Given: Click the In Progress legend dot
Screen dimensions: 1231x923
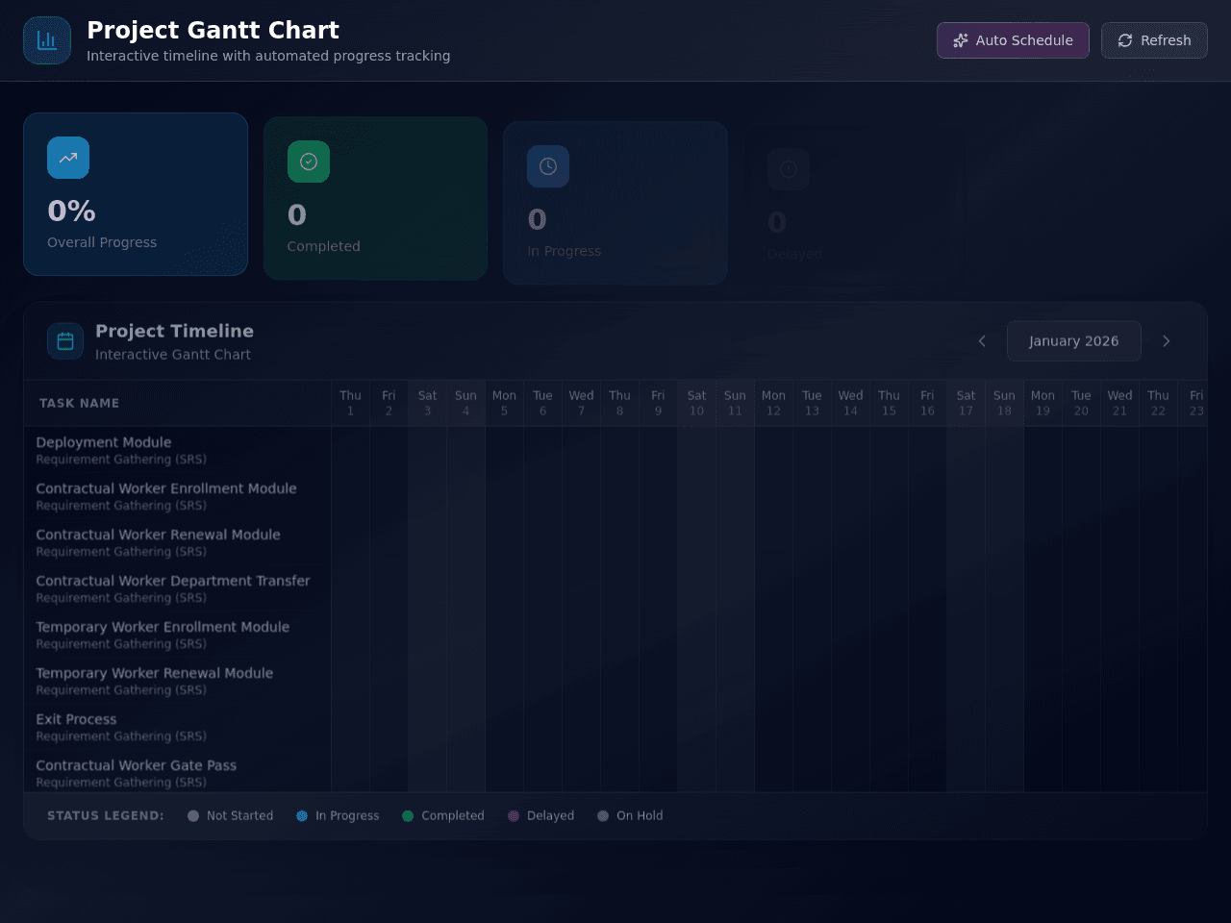Looking at the screenshot, I should (302, 816).
